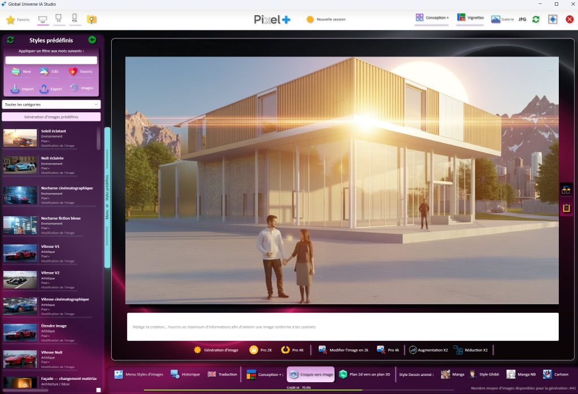Open the Toutes les catégories dropdown
This screenshot has width=578, height=394.
[51, 104]
